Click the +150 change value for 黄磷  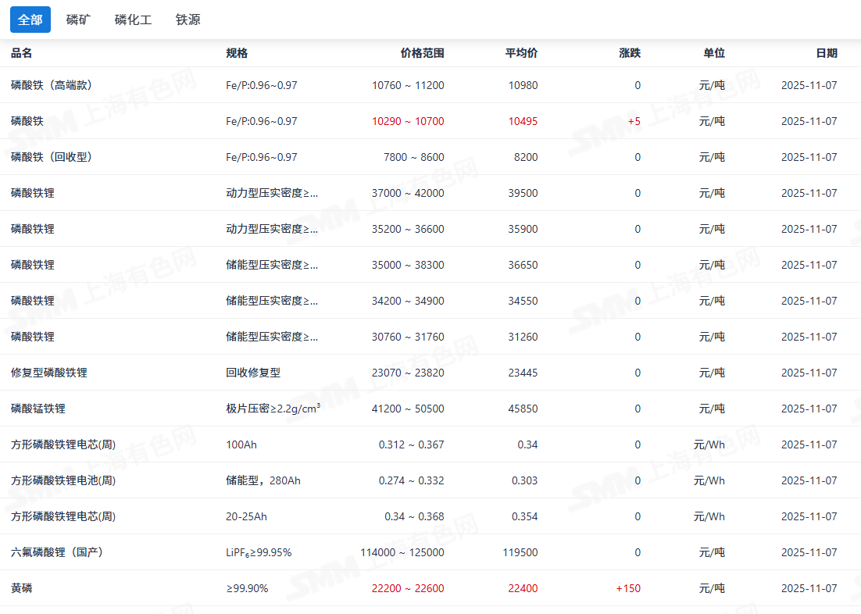click(628, 588)
